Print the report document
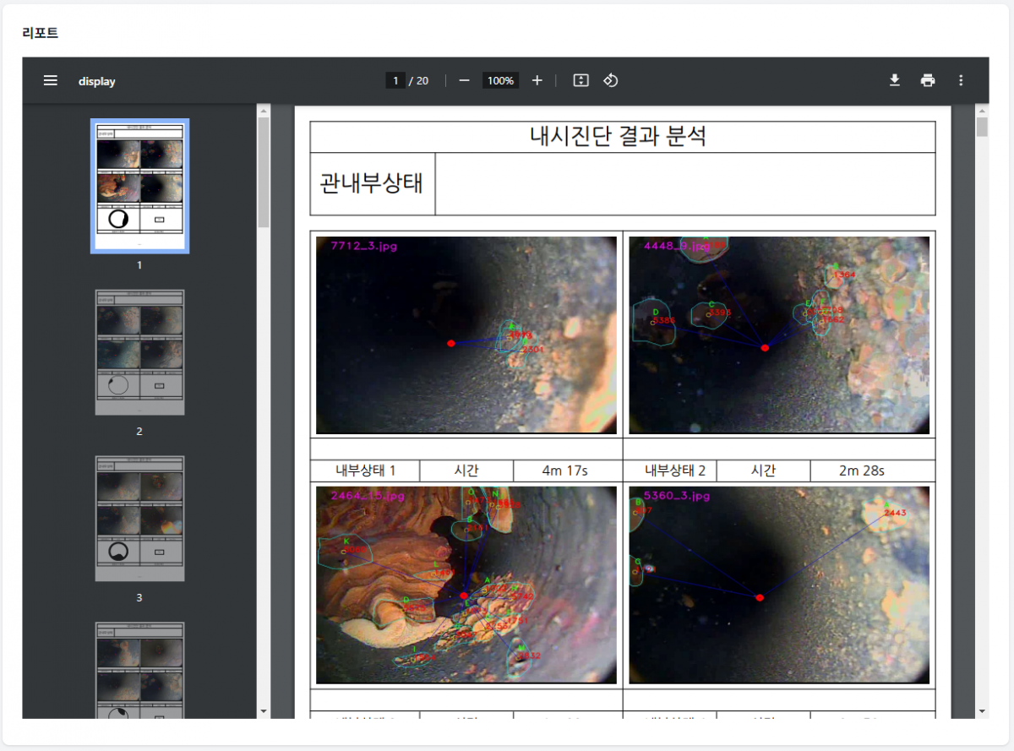 pyautogui.click(x=927, y=80)
